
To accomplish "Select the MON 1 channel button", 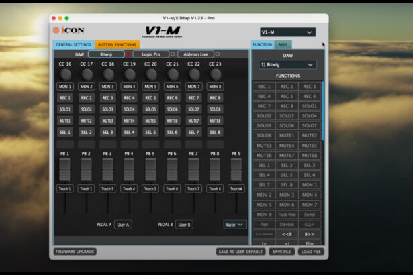I will [x=65, y=87].
